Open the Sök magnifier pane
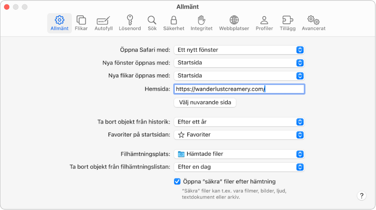The width and height of the screenshot is (376, 210). tap(152, 23)
